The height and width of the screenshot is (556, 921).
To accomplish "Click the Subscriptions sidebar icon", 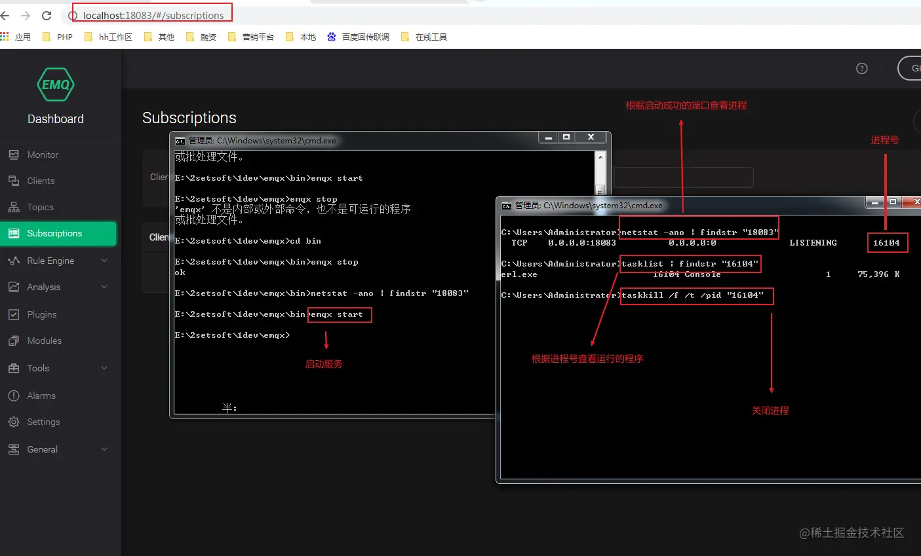I will (14, 233).
